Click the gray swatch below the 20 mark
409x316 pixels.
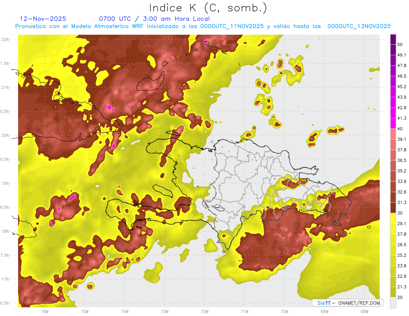pyautogui.click(x=393, y=303)
